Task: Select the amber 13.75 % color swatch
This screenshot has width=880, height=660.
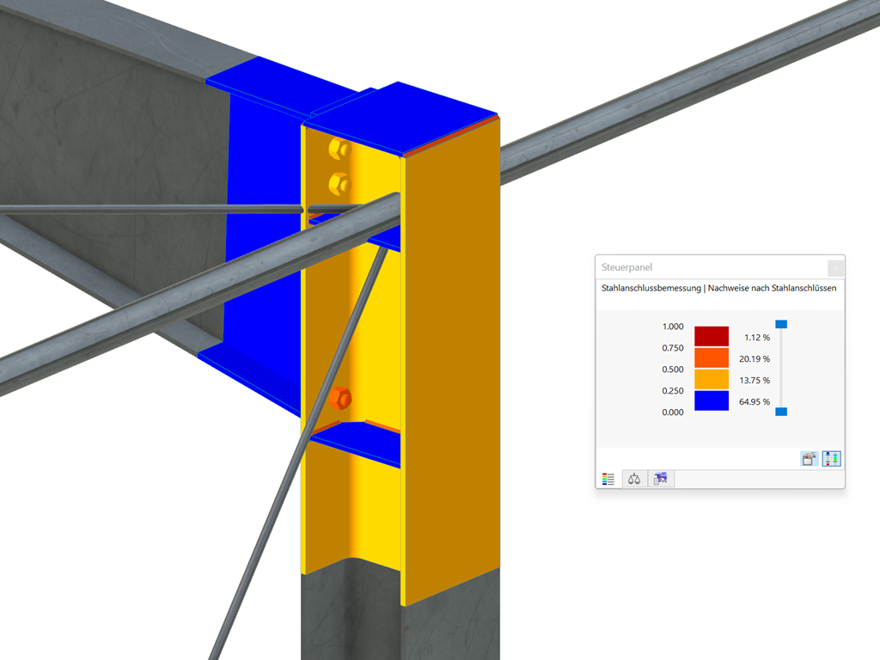Action: [712, 379]
